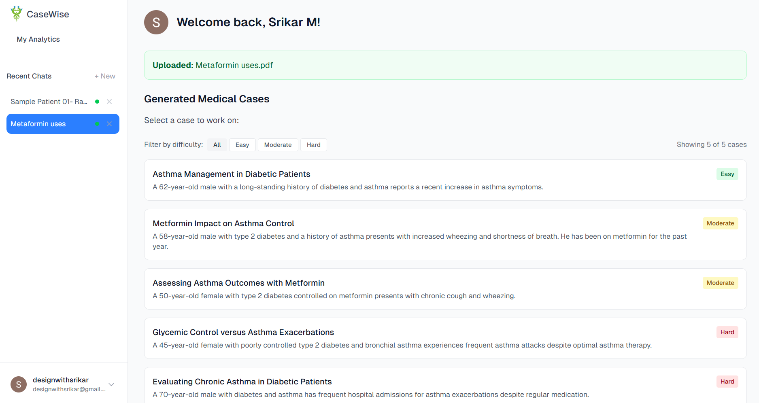Screen dimensions: 759x403
Task: Open the Sample Patient 01 chat
Action: pos(49,102)
